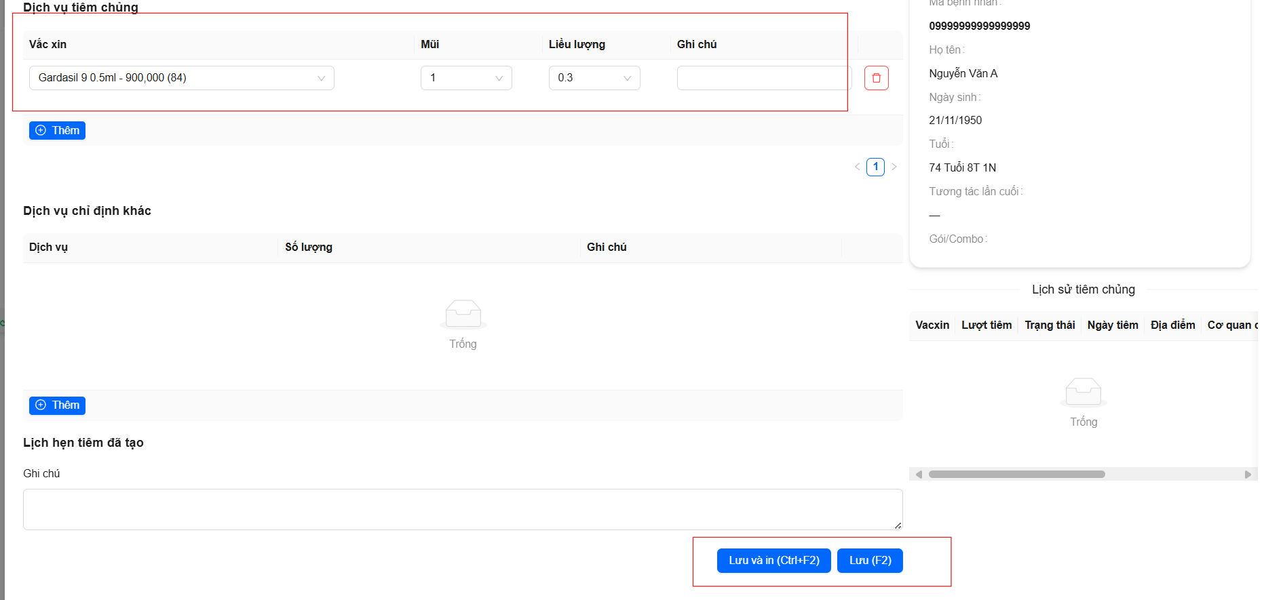Expand the Mũi dose number dropdown
Viewport: 1264px width, 600px height.
(465, 78)
